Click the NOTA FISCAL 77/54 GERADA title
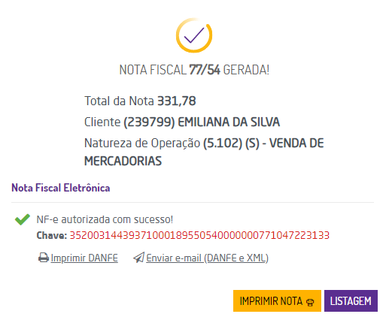The height and width of the screenshot is (320, 389). point(194,70)
